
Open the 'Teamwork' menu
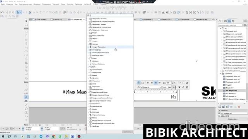coord(56,4)
